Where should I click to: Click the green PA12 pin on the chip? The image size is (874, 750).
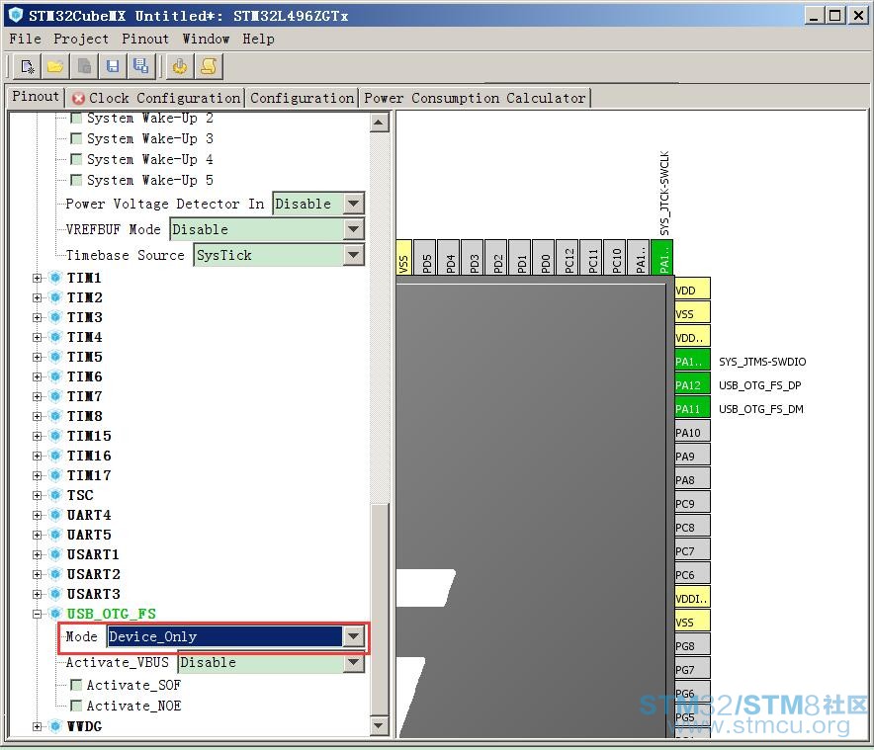click(x=692, y=385)
